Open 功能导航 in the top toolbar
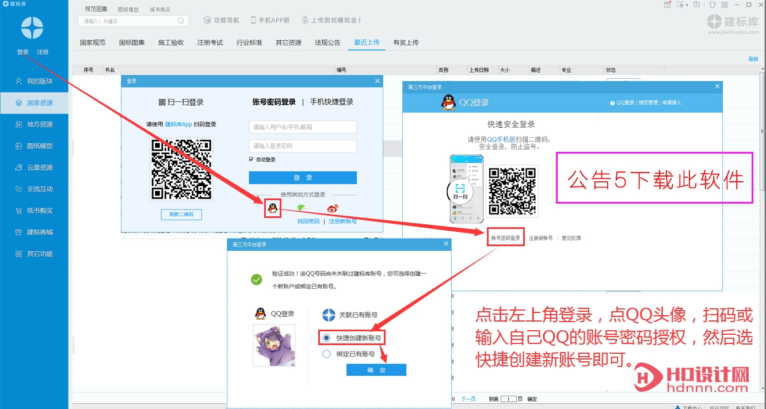 click(x=222, y=20)
